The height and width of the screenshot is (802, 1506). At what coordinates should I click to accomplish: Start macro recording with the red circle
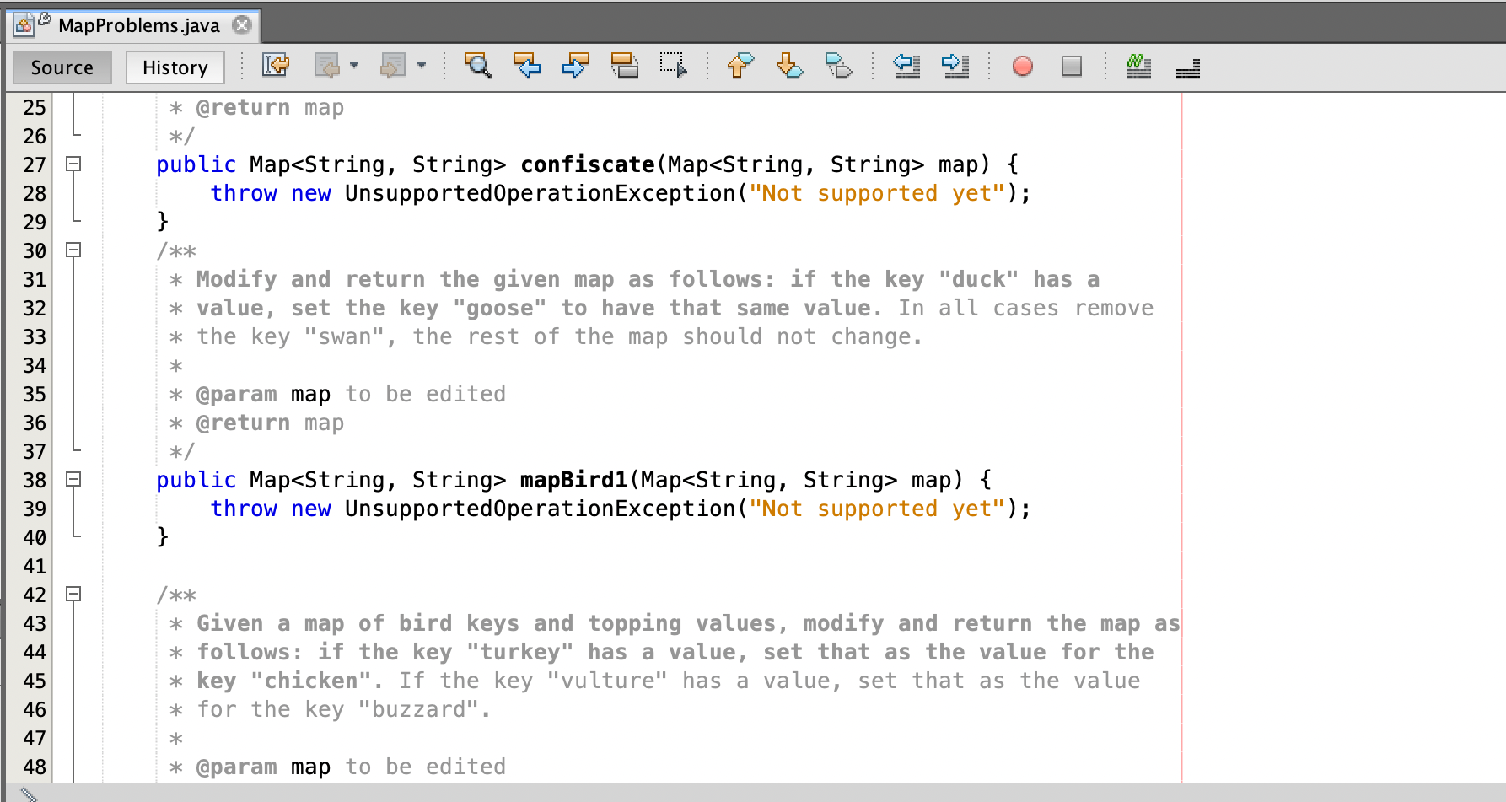(x=1023, y=66)
